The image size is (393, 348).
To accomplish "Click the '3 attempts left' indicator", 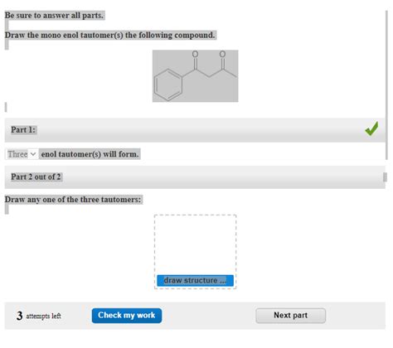I will (39, 316).
